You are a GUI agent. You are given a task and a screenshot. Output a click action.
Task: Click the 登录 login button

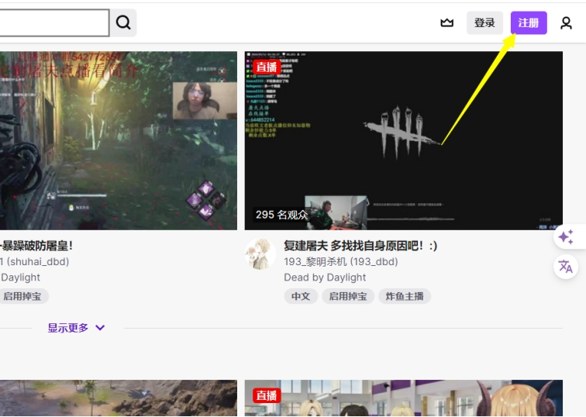coord(484,22)
